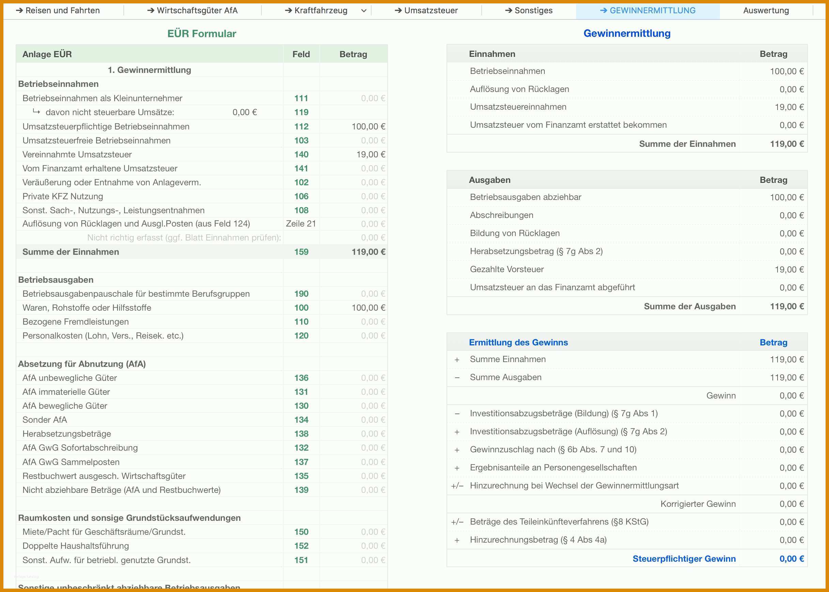Click the Zeile 21 cell
The height and width of the screenshot is (592, 829).
(x=301, y=223)
